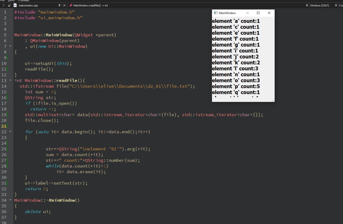Viewport: 343px width, 224px height.
Task: Click label row "element 'p' count:5"
Action: click(236, 86)
